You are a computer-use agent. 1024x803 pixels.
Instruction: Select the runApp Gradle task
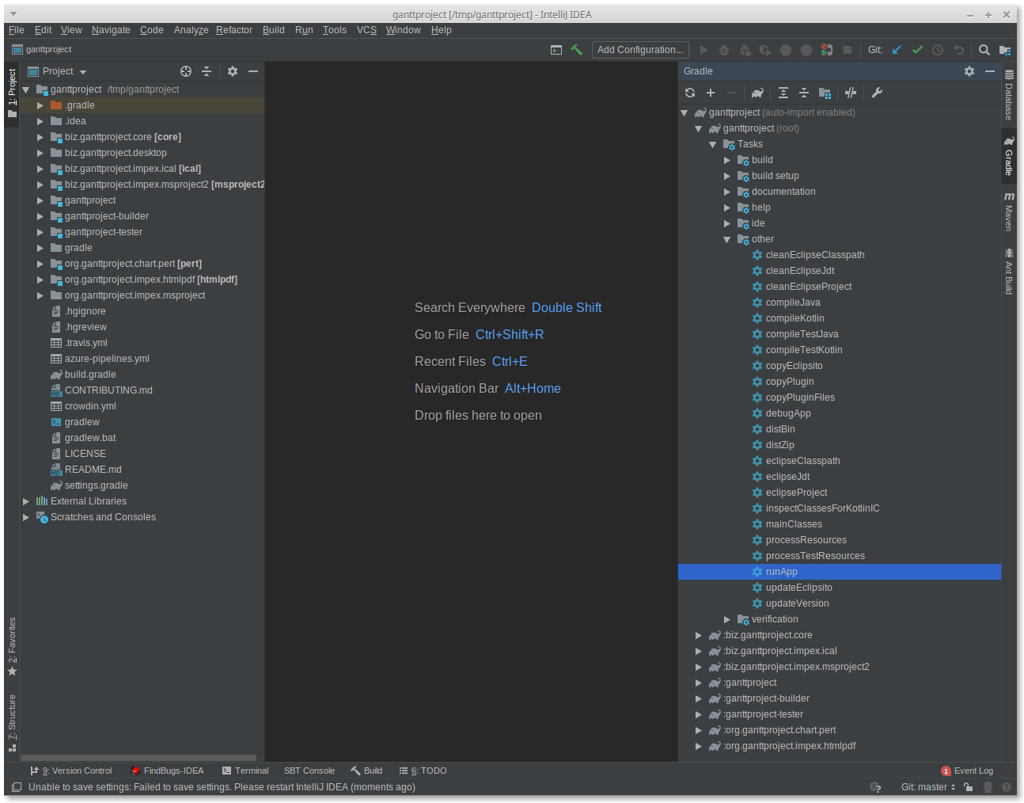click(840, 572)
